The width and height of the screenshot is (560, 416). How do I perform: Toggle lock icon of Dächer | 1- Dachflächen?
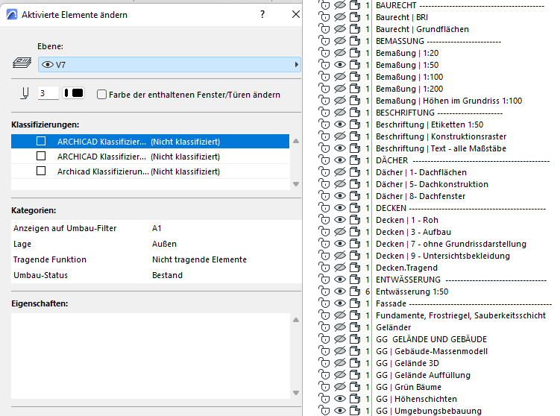coord(324,172)
